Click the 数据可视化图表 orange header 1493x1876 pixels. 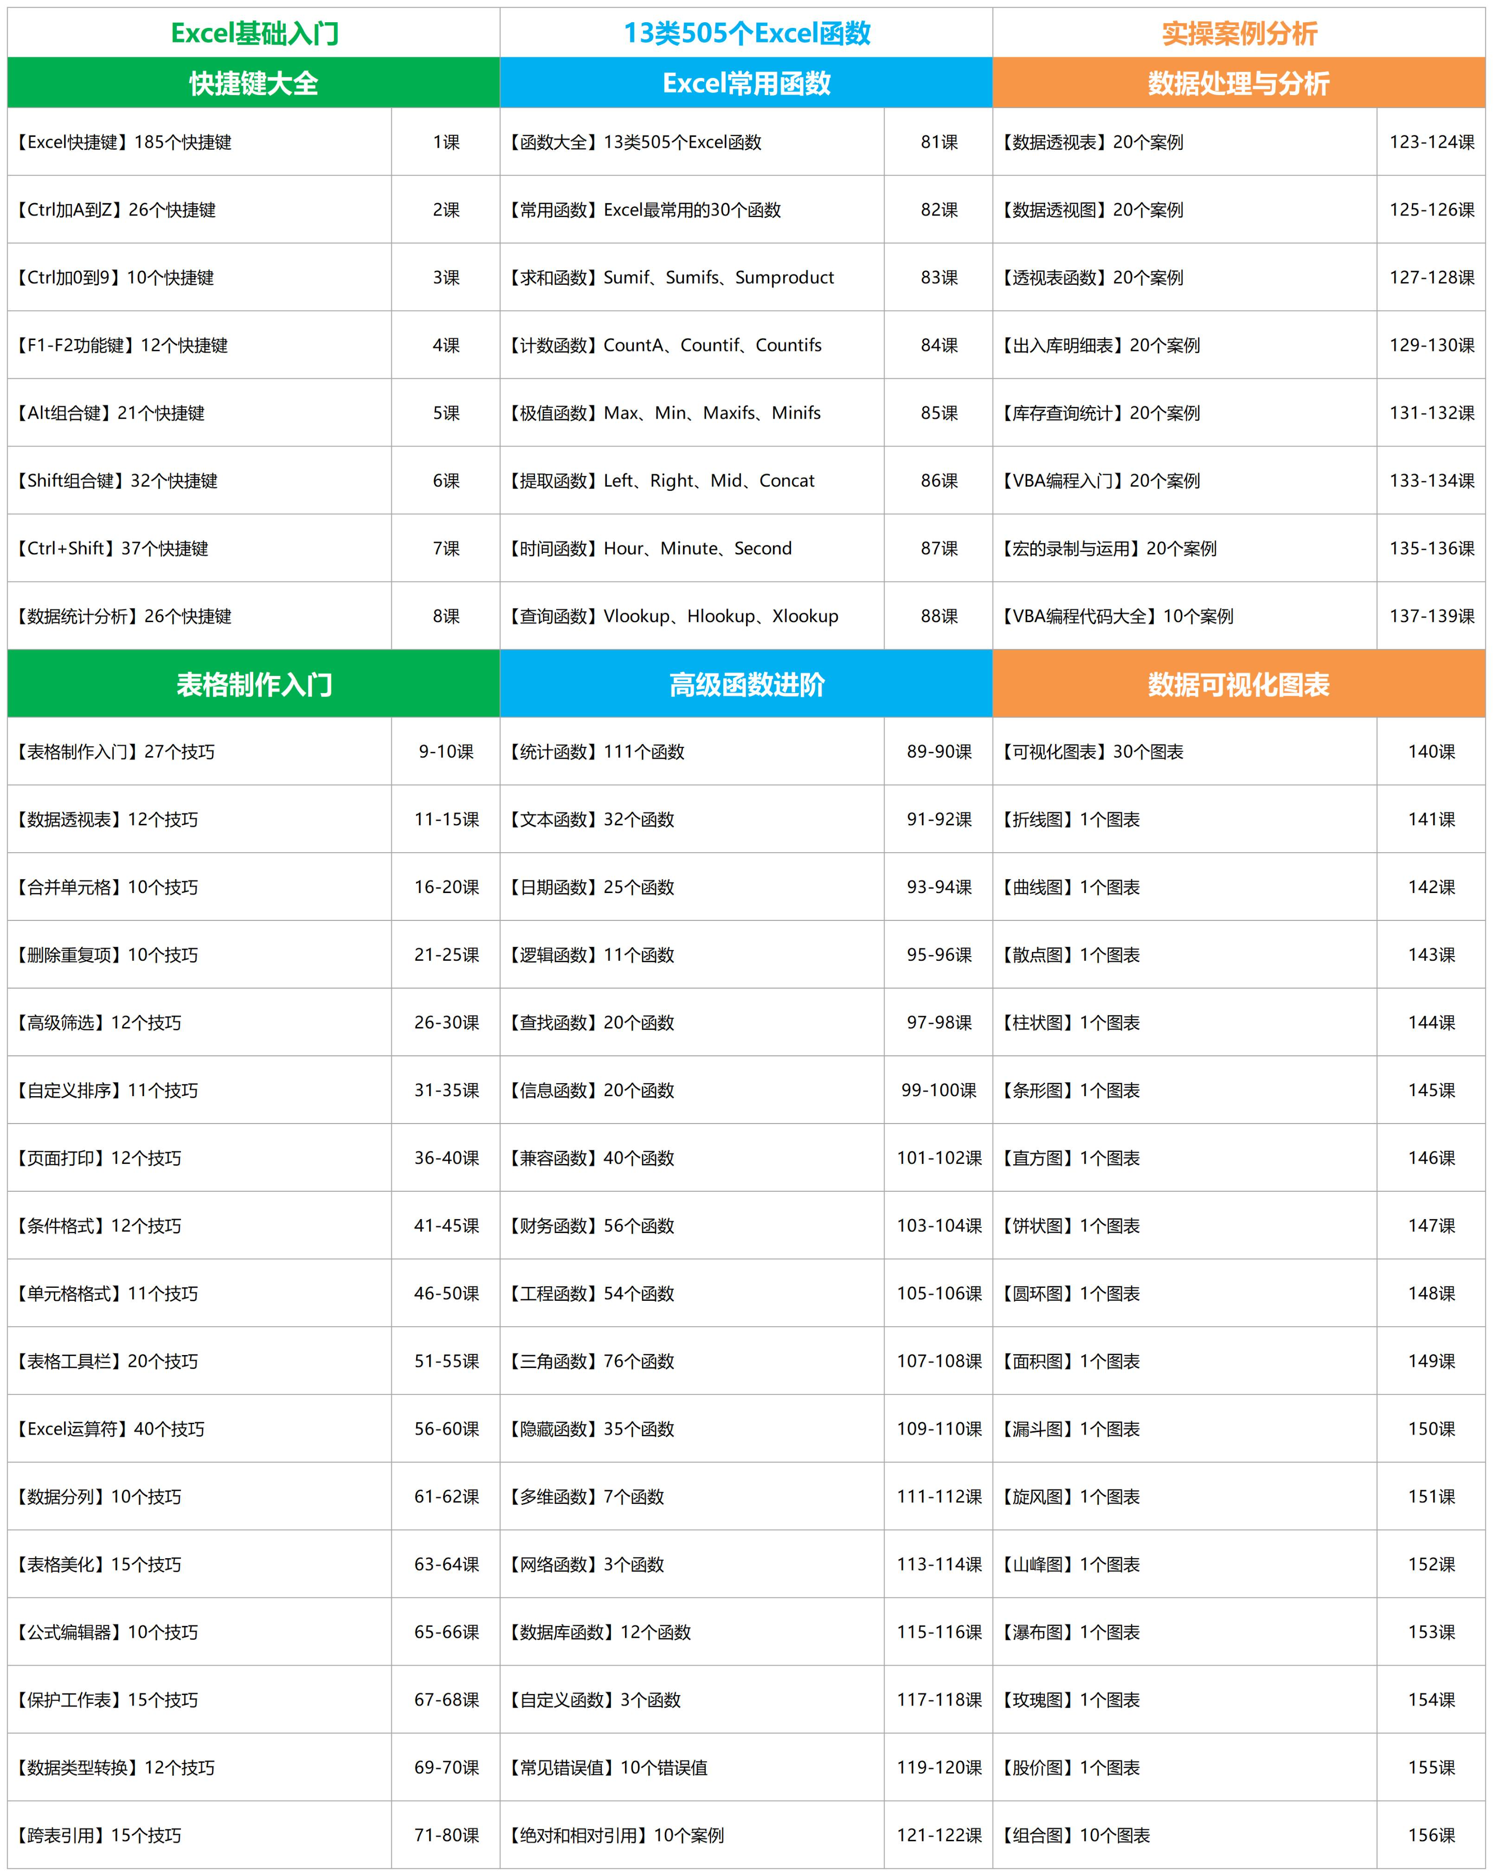(1238, 685)
